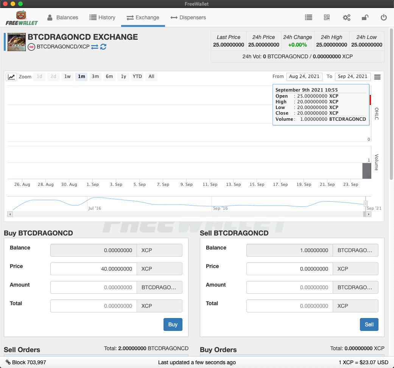Click the Last updated status text

coord(197,362)
